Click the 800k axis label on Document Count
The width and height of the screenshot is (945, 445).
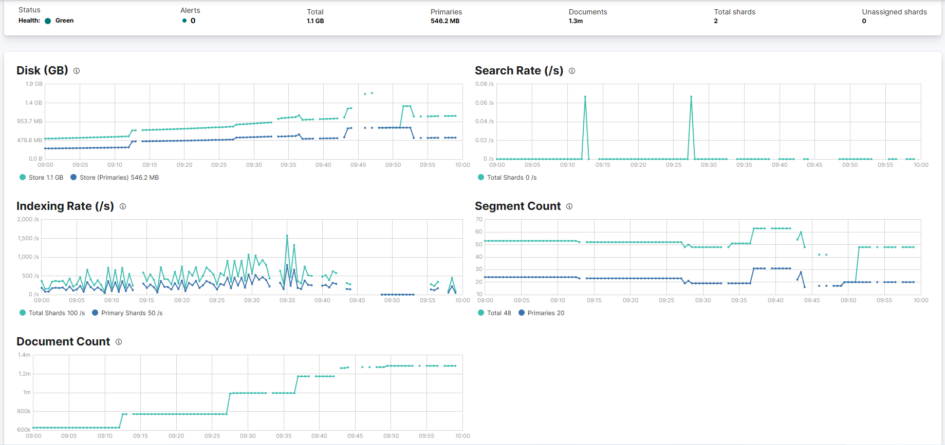point(24,411)
